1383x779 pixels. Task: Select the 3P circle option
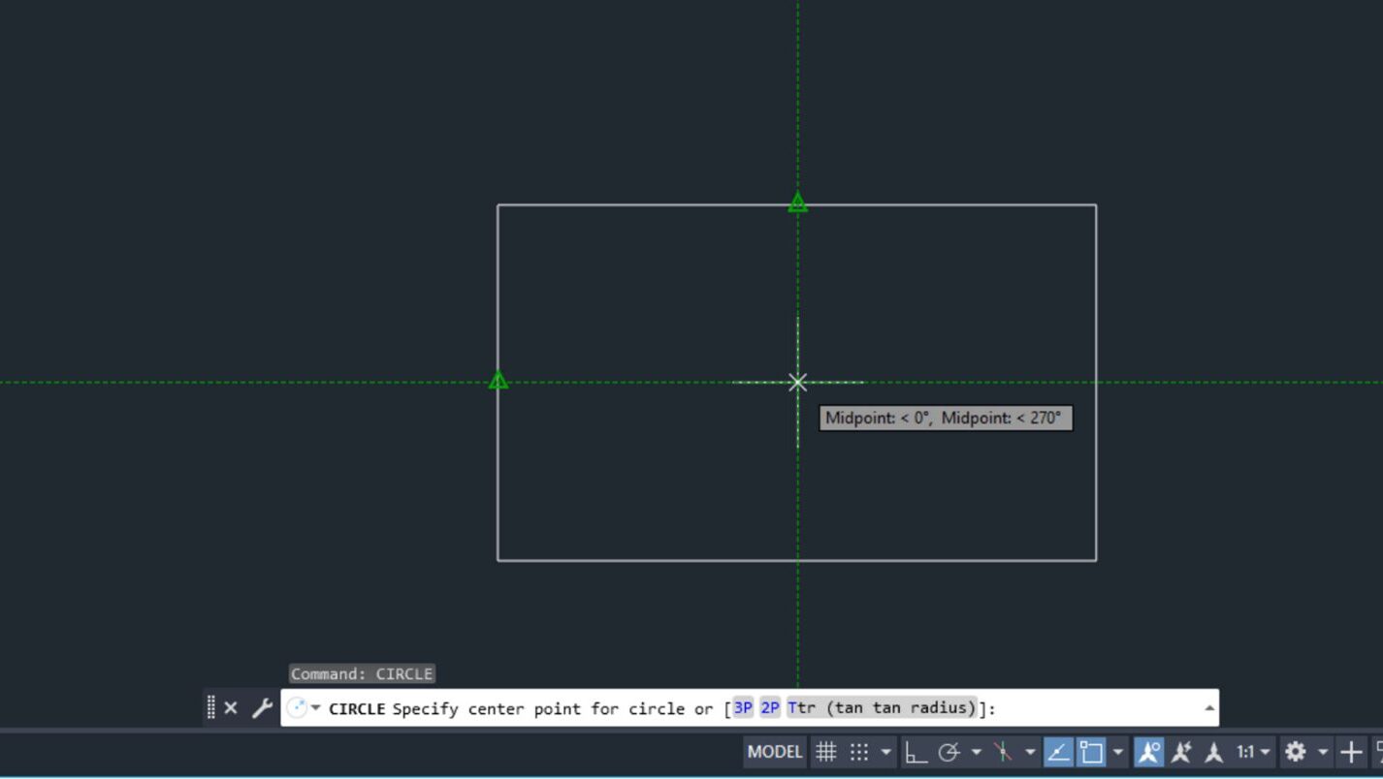(x=742, y=708)
